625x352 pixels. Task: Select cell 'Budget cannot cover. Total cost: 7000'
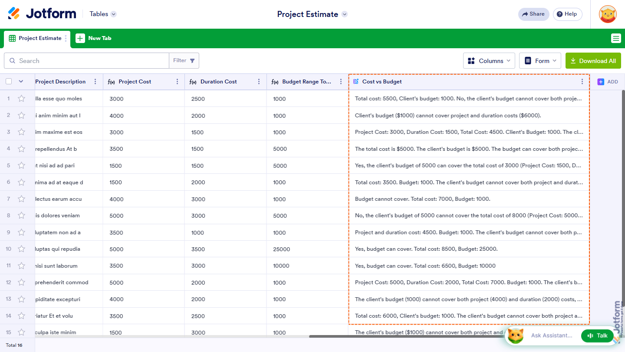click(x=469, y=199)
